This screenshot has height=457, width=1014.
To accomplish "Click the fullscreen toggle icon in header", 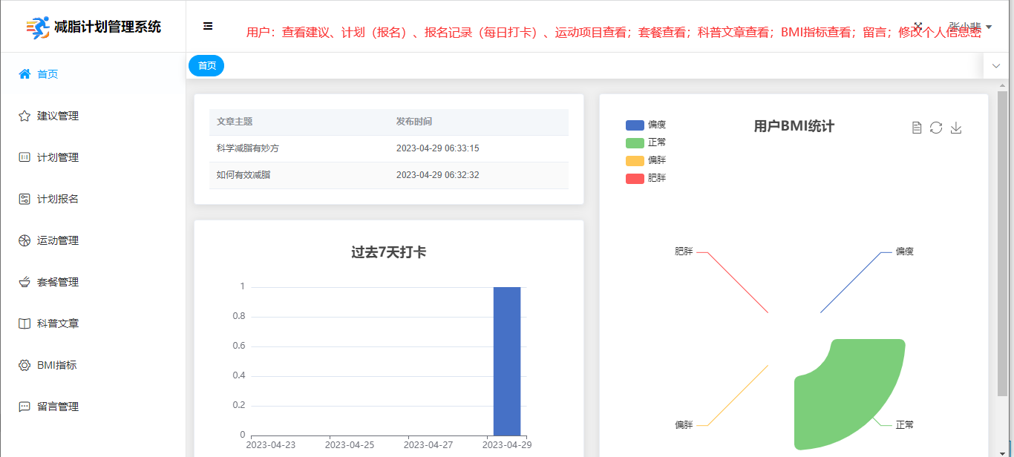I will [x=918, y=26].
